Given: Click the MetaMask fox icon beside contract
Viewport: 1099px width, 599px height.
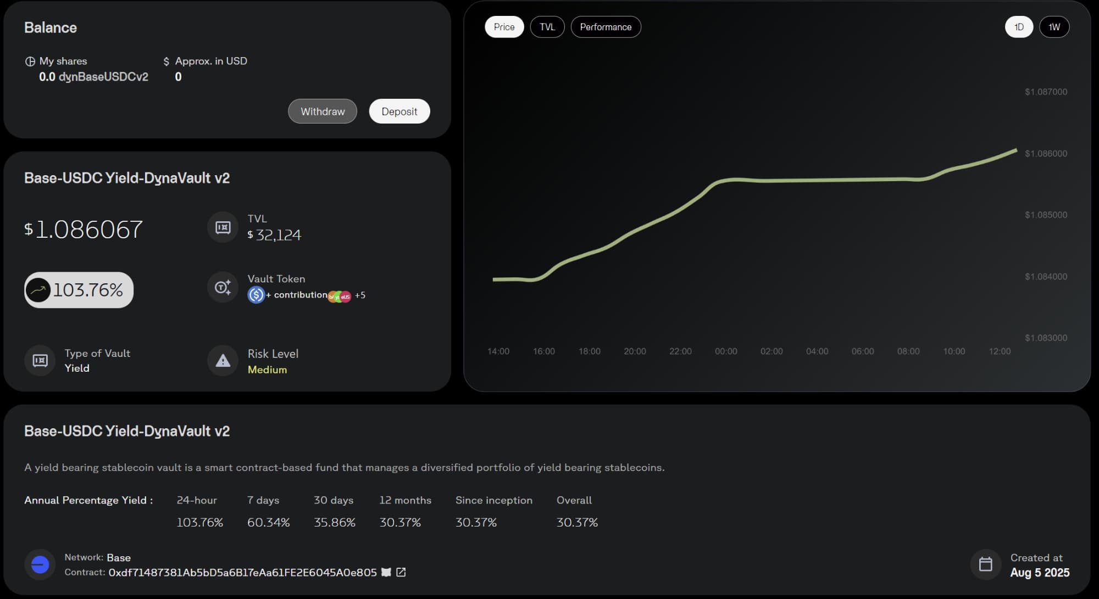Looking at the screenshot, I should coord(386,572).
